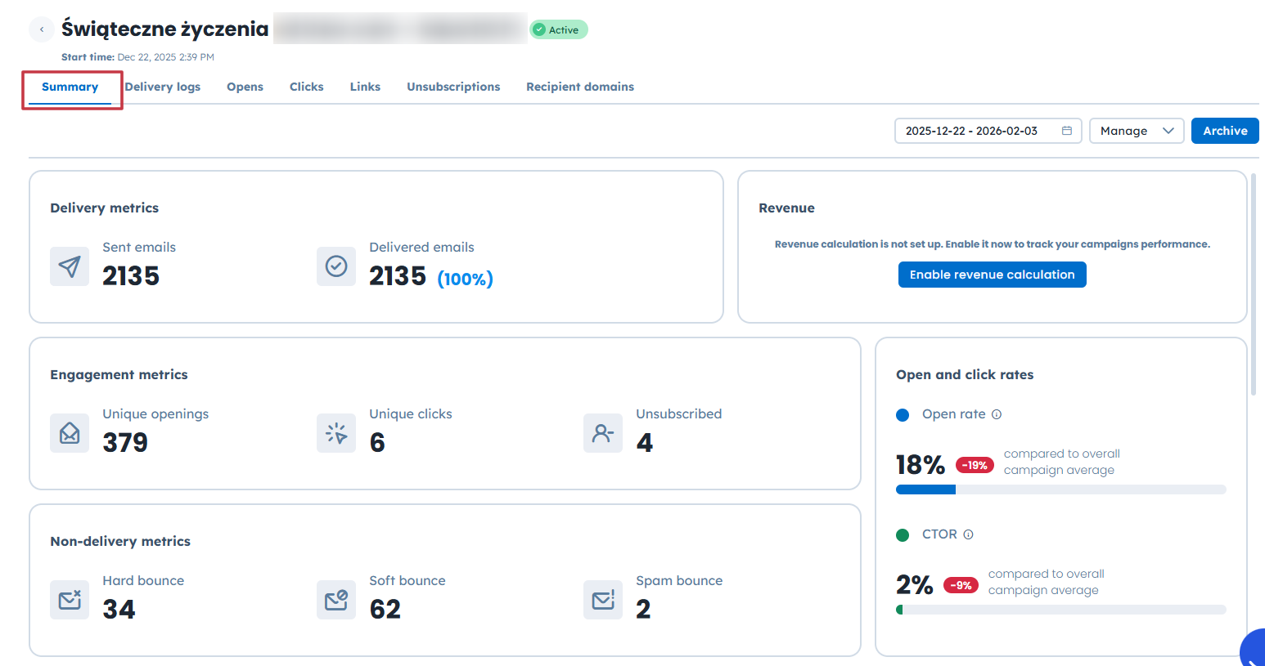The height and width of the screenshot is (666, 1265).
Task: Click the Świąteczne życzenia campaign title
Action: [x=164, y=29]
